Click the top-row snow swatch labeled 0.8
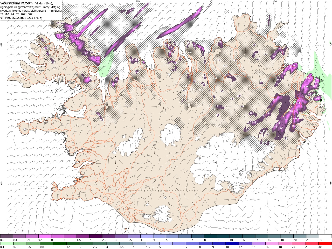 [58, 236]
